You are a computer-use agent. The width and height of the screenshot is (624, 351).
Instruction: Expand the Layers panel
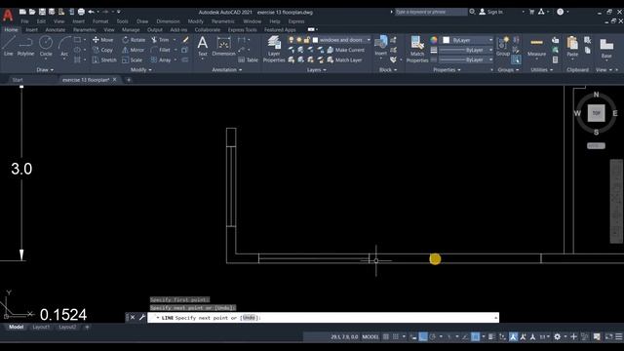(x=316, y=69)
